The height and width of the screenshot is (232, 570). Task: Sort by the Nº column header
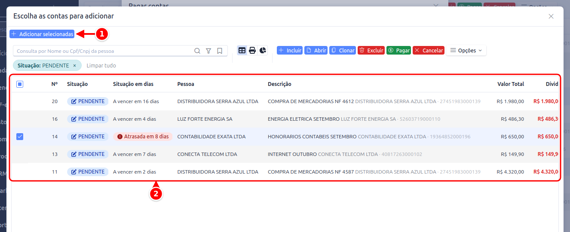coord(55,84)
